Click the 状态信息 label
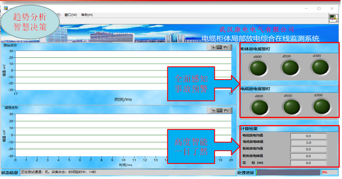 tap(9, 173)
